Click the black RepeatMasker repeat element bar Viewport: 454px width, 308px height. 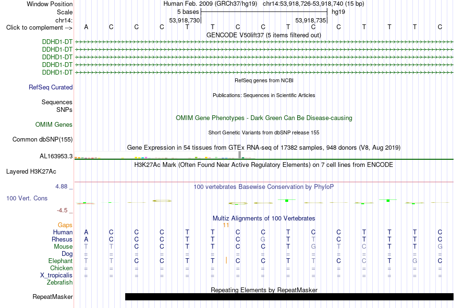pyautogui.click(x=289, y=297)
